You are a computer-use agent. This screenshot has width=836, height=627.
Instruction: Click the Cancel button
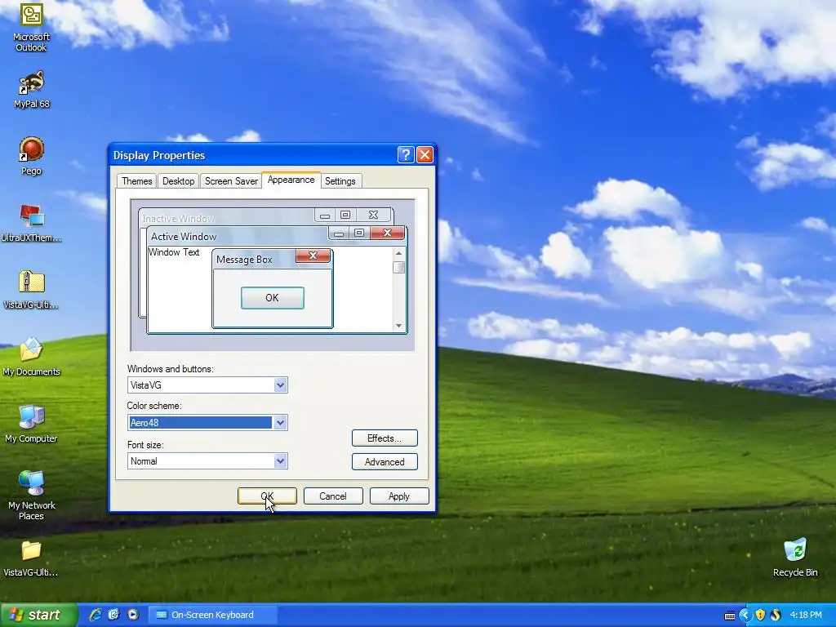pyautogui.click(x=333, y=496)
